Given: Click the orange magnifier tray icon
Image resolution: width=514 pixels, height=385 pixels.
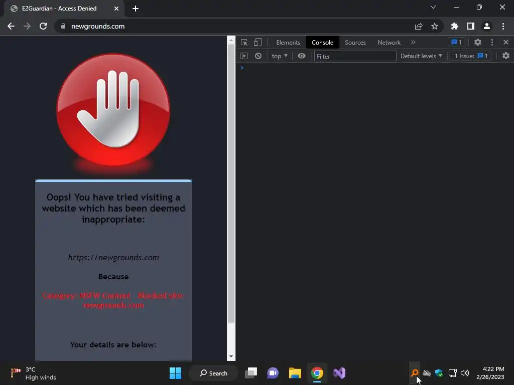Looking at the screenshot, I should pyautogui.click(x=415, y=373).
